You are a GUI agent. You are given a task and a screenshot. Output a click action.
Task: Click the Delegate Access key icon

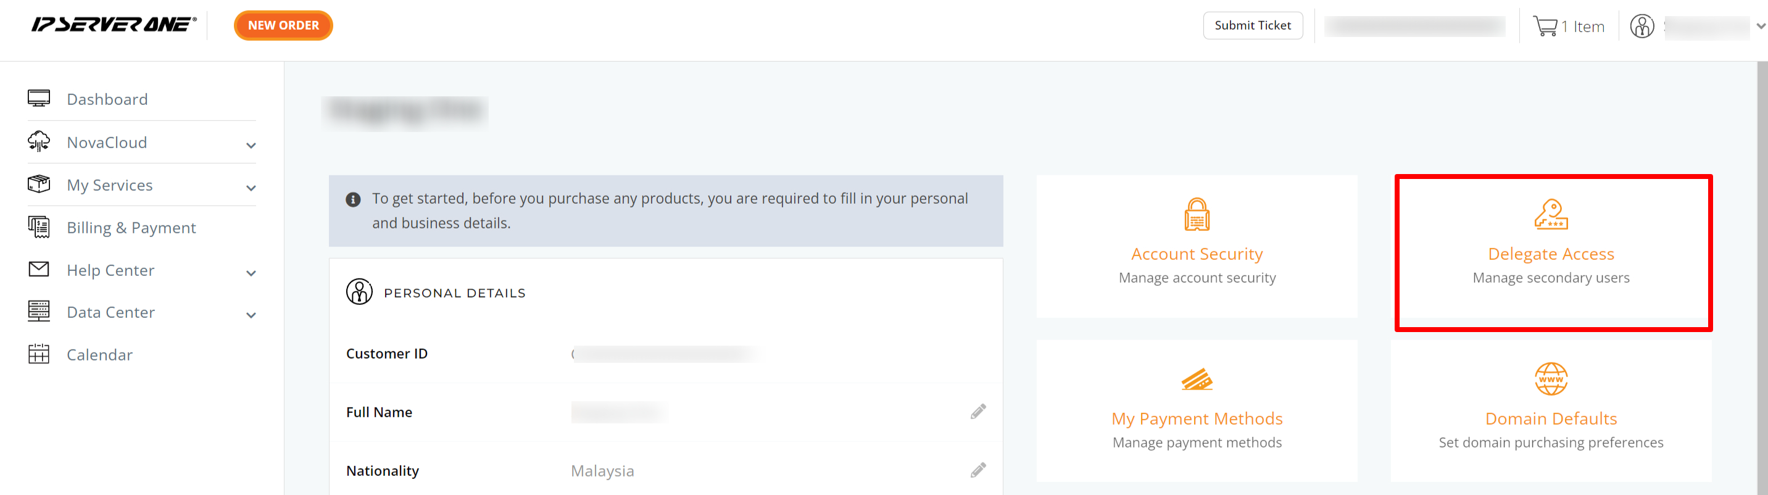click(1550, 215)
